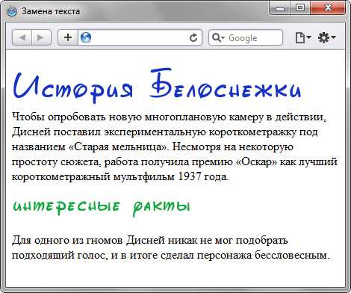Click the paragraph starting "Чтобы опробовать"

174,146
